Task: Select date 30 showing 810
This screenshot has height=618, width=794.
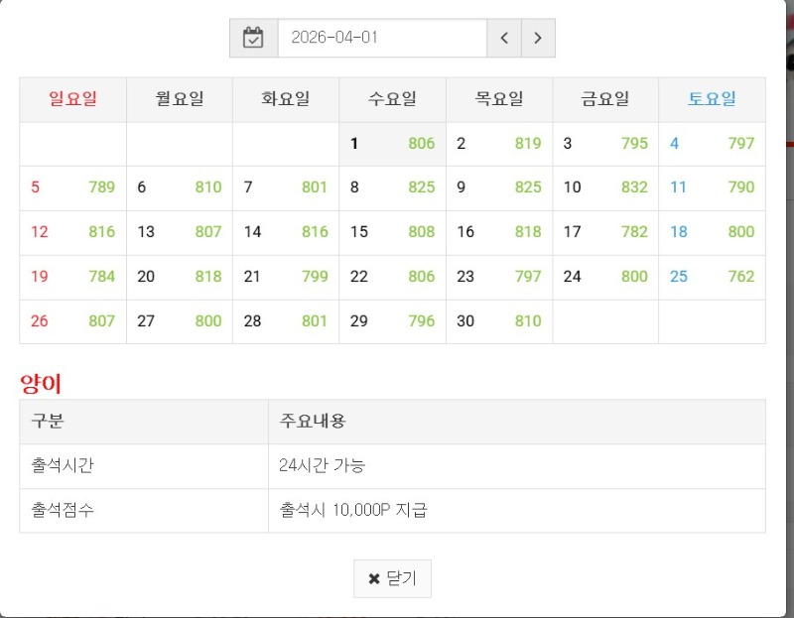Action: tap(499, 321)
